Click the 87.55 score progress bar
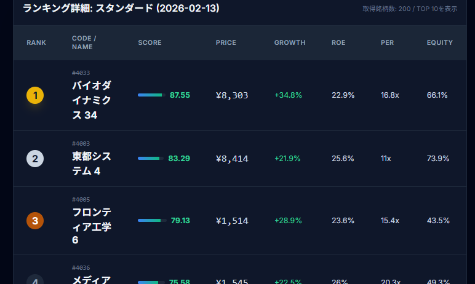Viewport: 475px width, 284px height. click(151, 95)
